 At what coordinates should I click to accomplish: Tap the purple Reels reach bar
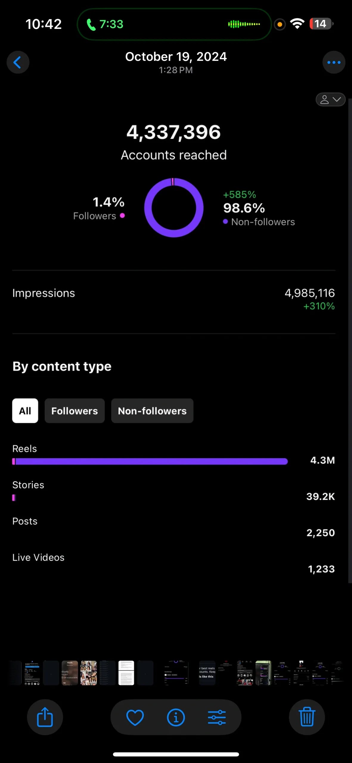point(150,461)
